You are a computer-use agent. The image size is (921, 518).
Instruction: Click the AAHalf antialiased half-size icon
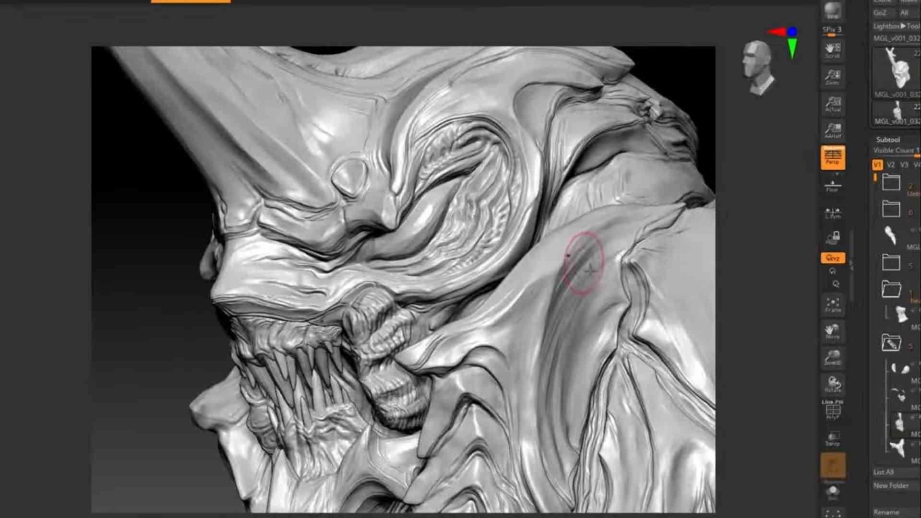[x=832, y=130]
